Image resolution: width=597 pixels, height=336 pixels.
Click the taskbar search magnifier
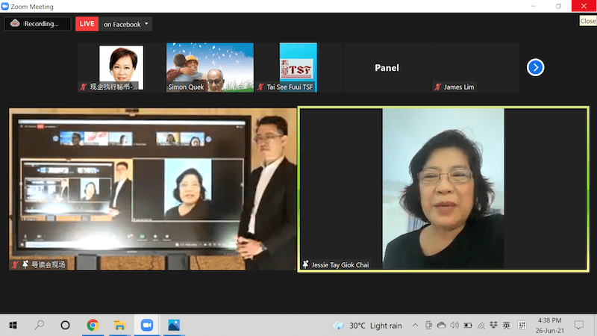point(40,326)
